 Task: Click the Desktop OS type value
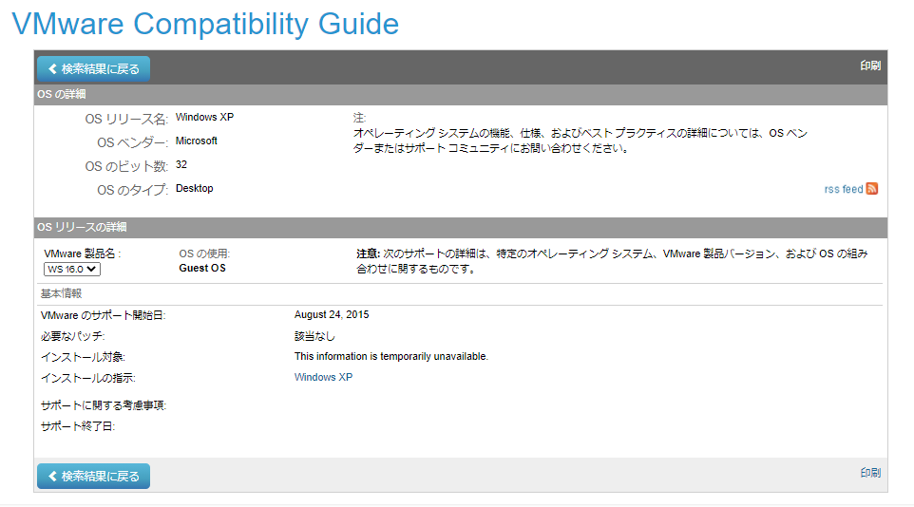195,189
